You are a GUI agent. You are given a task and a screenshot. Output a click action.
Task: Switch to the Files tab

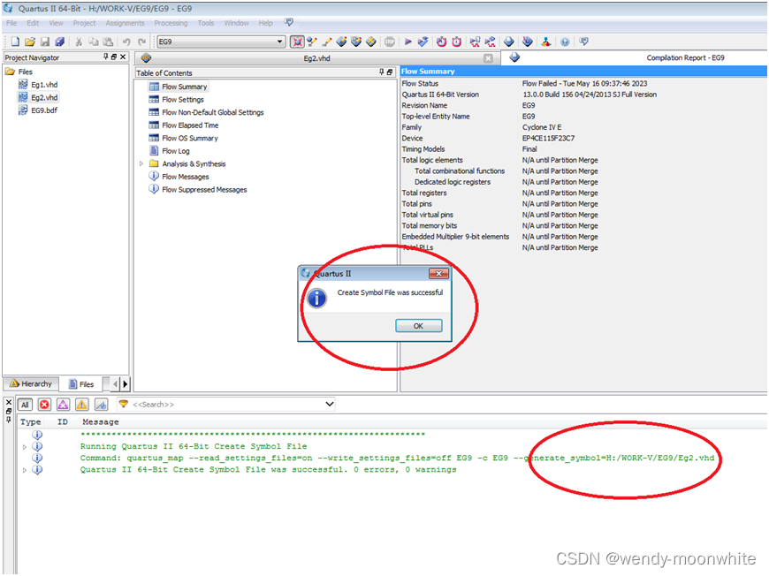[81, 383]
